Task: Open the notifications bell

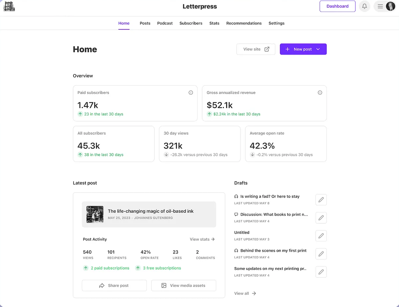Action: click(x=365, y=6)
